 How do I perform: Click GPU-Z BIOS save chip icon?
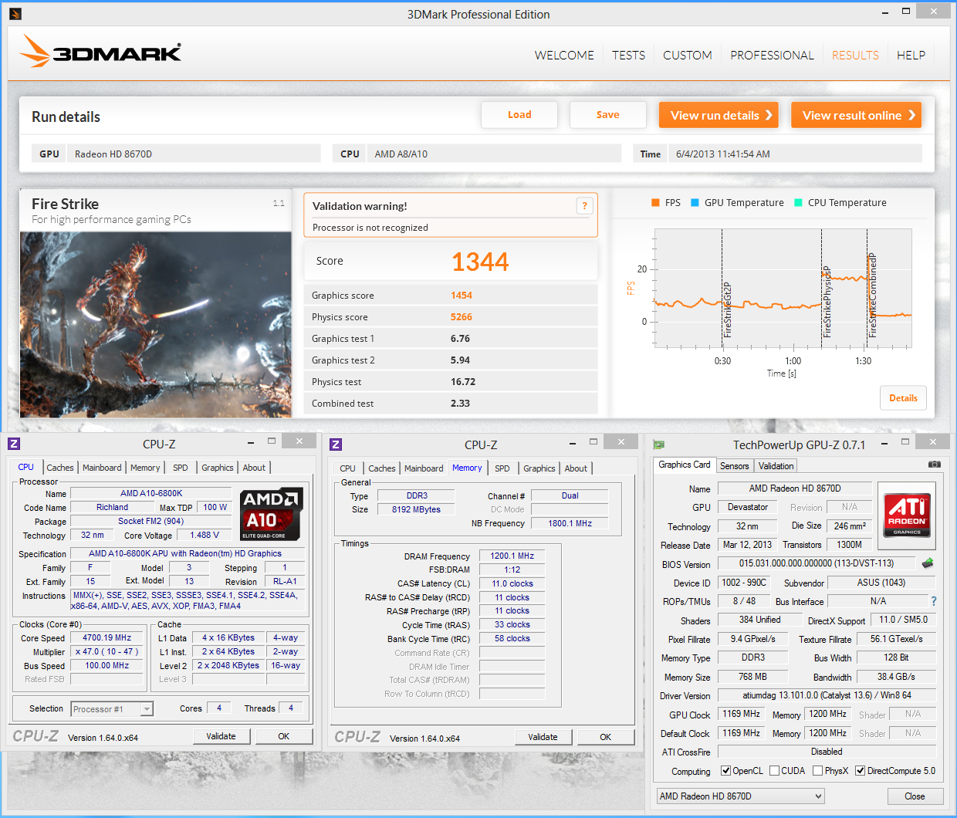pyautogui.click(x=928, y=563)
